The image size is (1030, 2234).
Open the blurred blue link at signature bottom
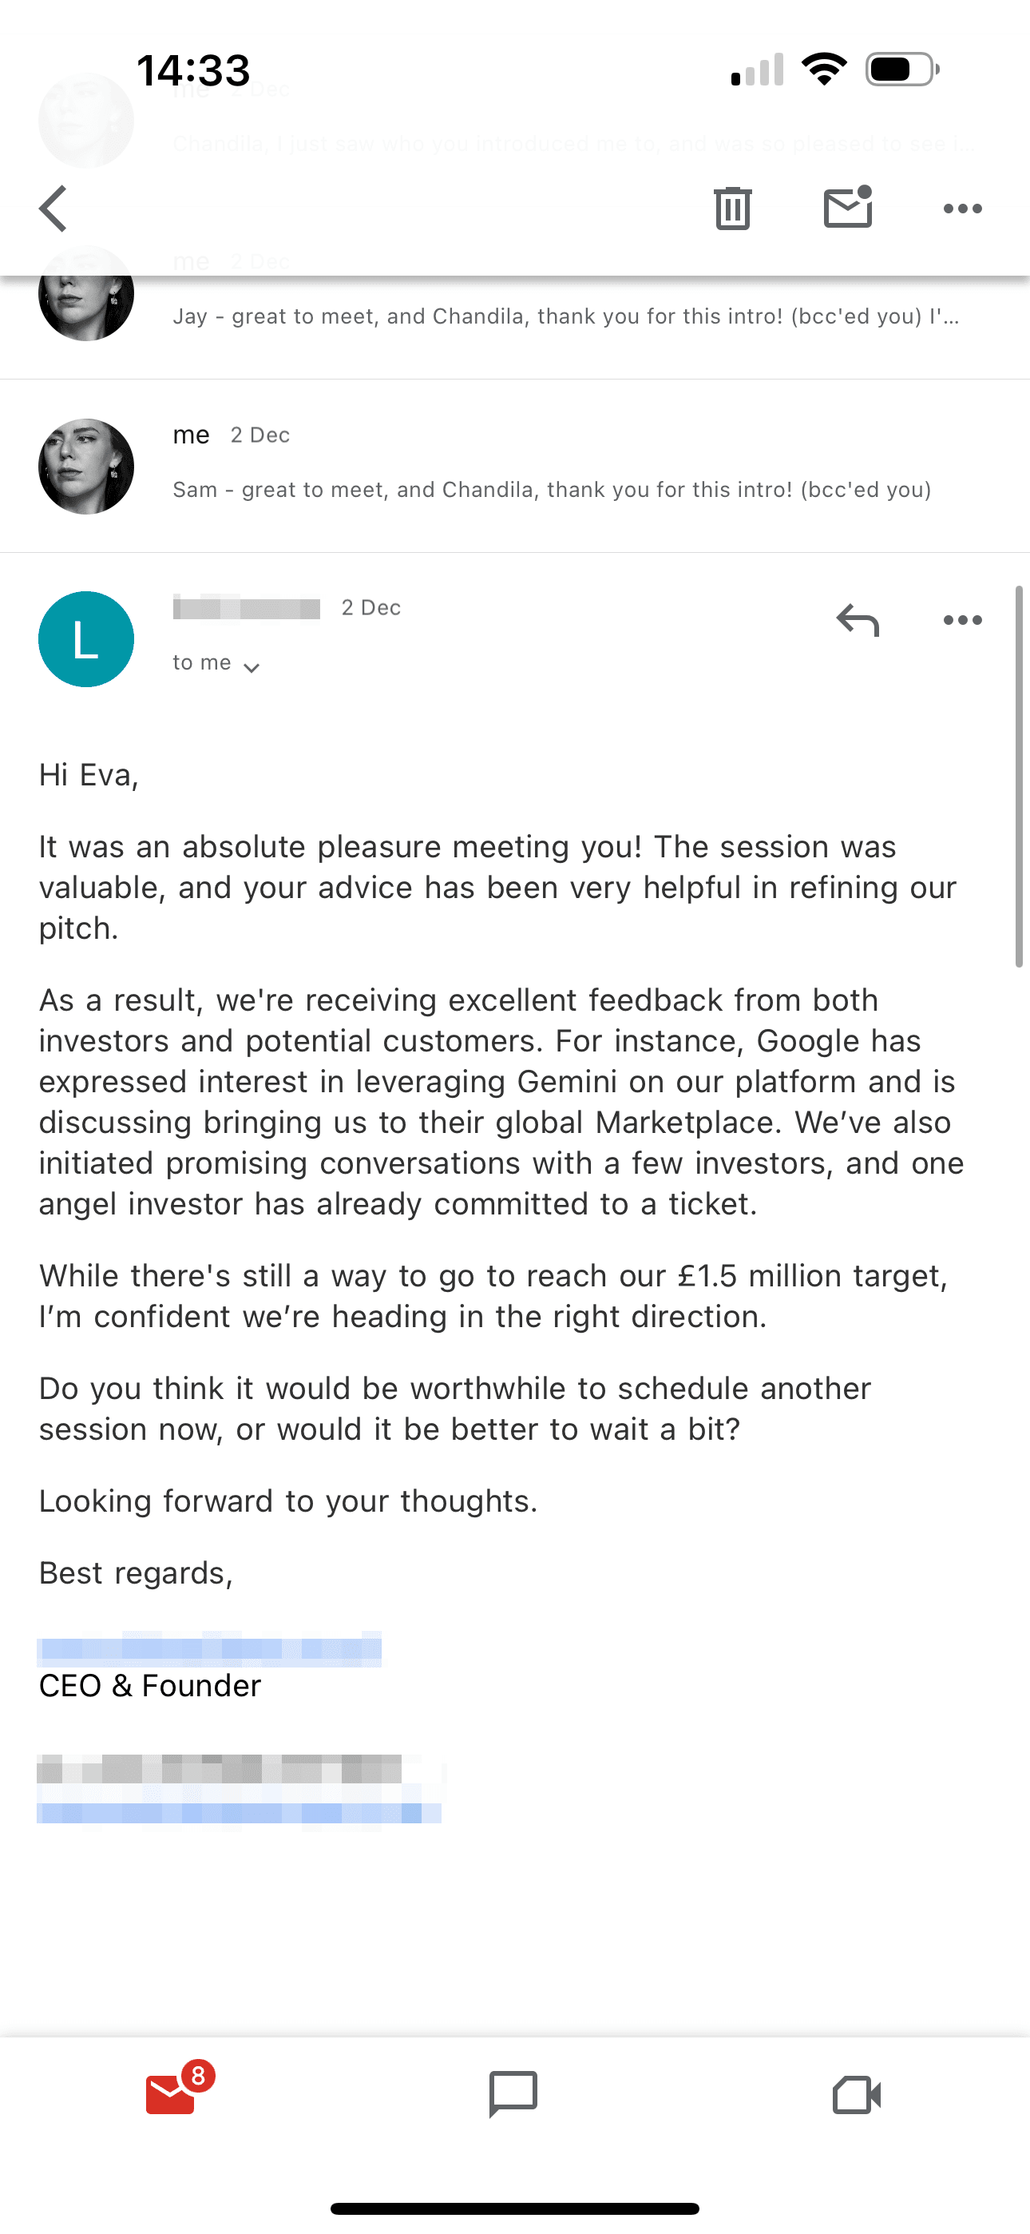(x=239, y=1812)
